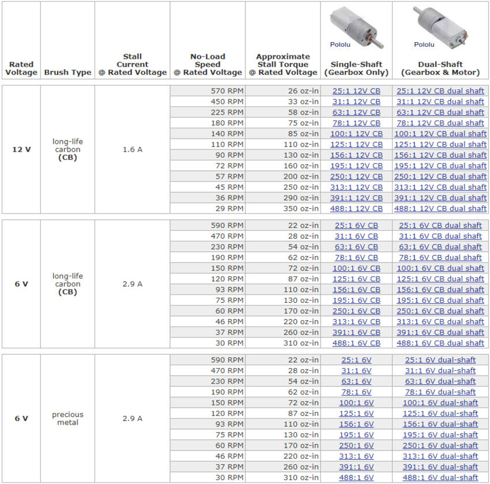Open the 100:1 12V CB link
Screen dimensions: 490x484
coord(356,133)
